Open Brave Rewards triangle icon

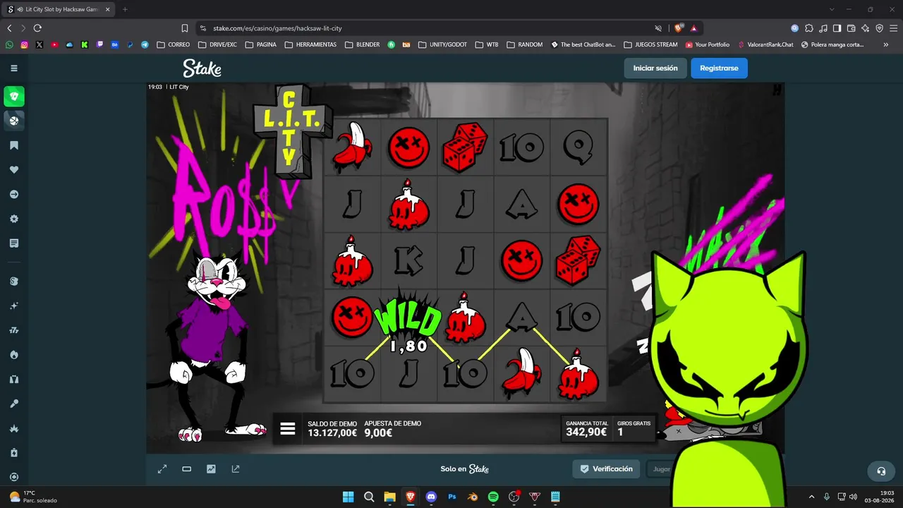pyautogui.click(x=694, y=28)
